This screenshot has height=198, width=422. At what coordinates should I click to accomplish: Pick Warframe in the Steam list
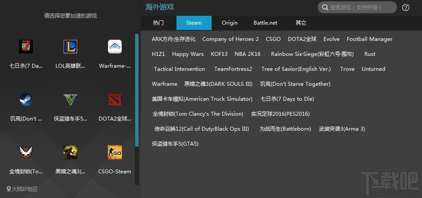(x=165, y=84)
